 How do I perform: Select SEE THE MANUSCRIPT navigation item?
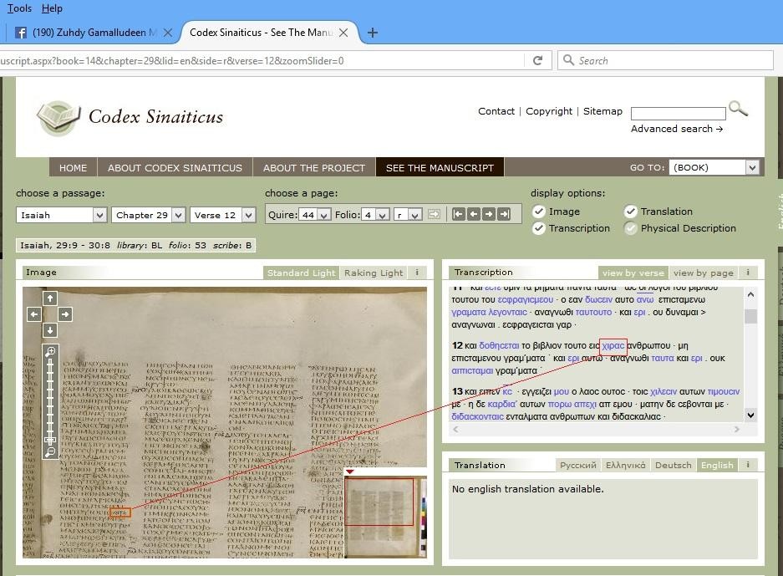point(440,168)
